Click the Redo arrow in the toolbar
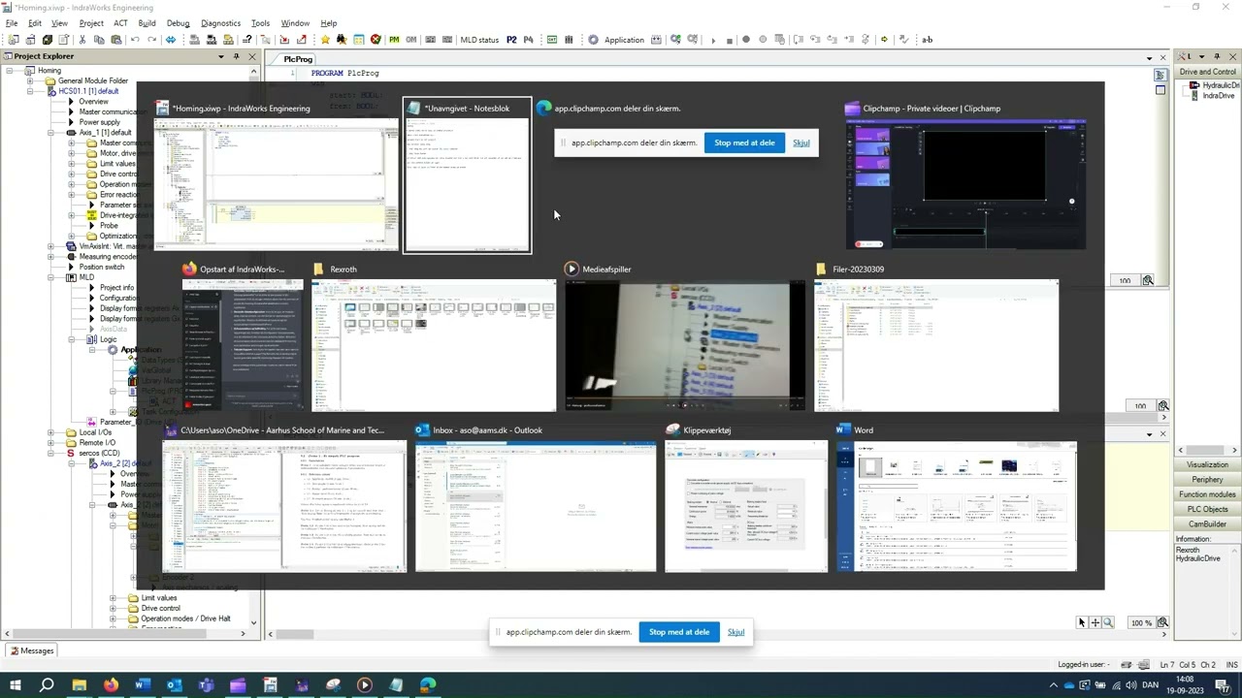Screen dimensions: 1242x698 (x=151, y=40)
